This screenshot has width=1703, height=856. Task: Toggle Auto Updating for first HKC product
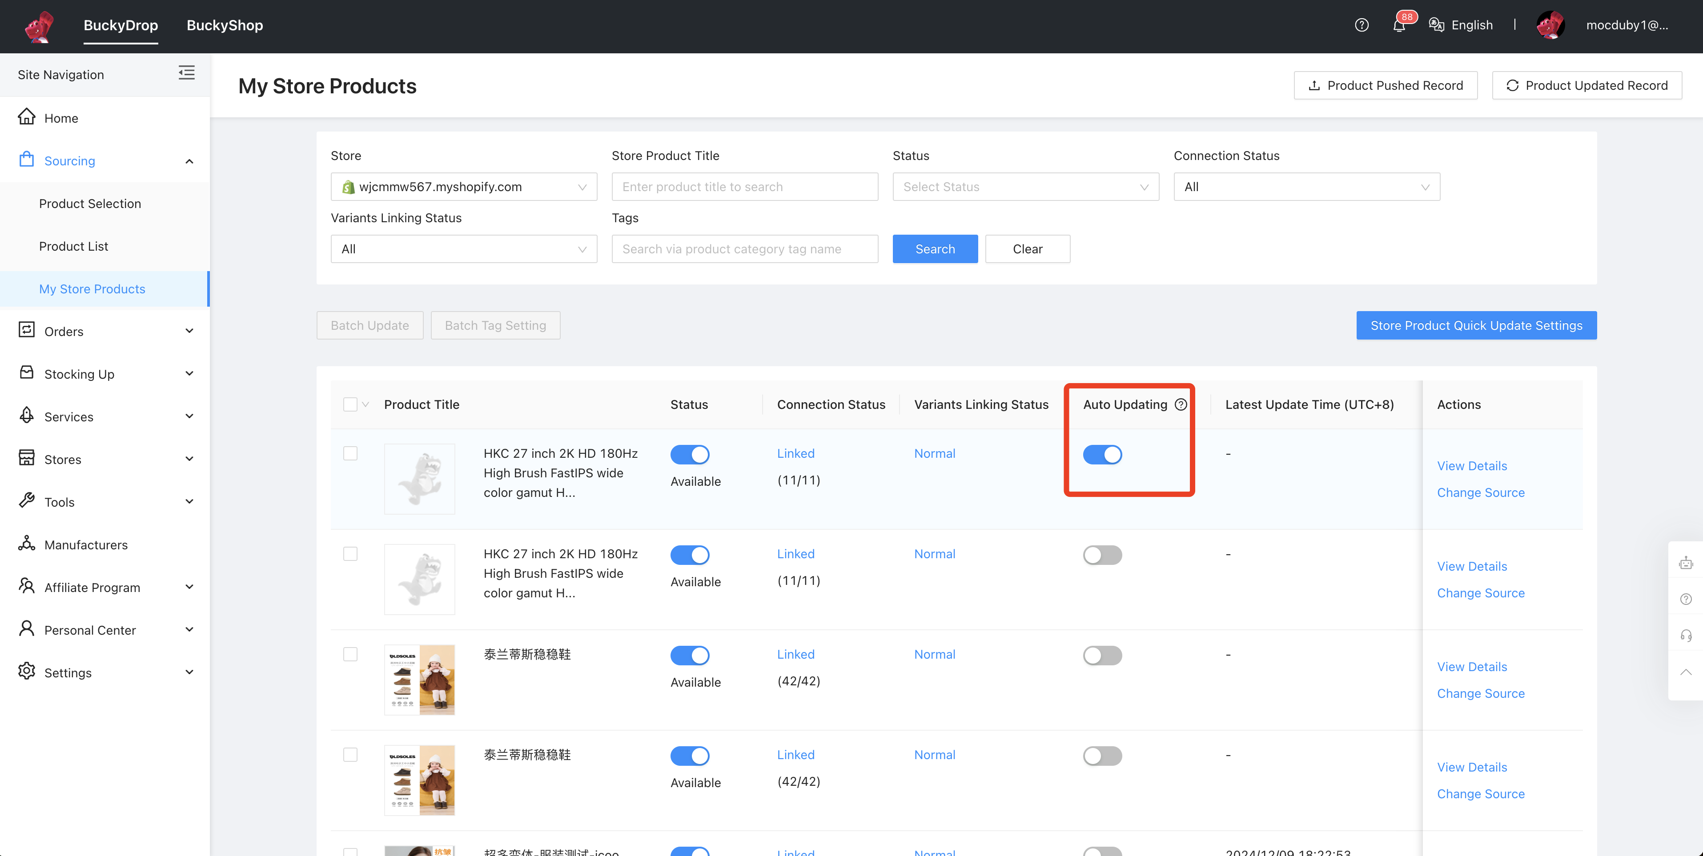click(x=1103, y=454)
